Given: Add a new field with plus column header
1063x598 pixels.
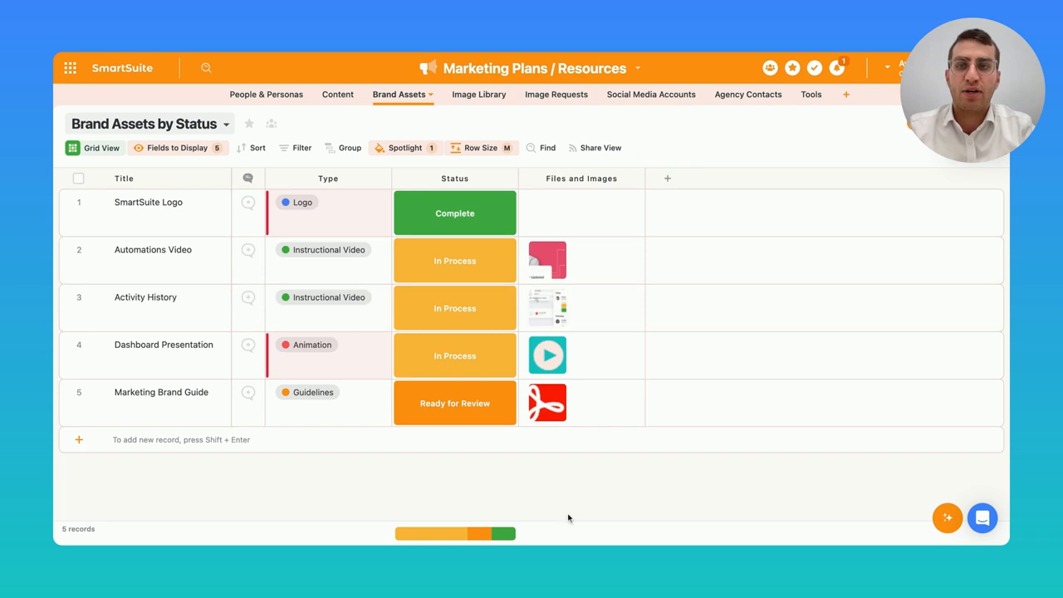Looking at the screenshot, I should tap(667, 179).
